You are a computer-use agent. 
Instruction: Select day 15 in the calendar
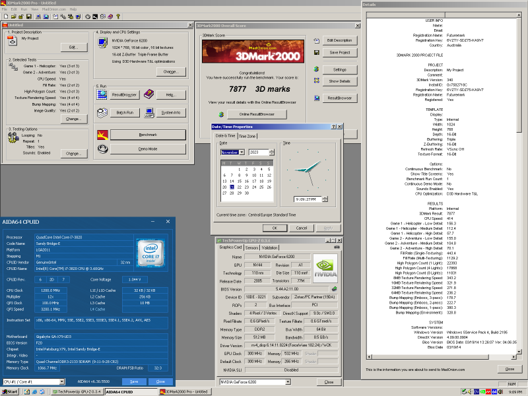[x=240, y=181]
